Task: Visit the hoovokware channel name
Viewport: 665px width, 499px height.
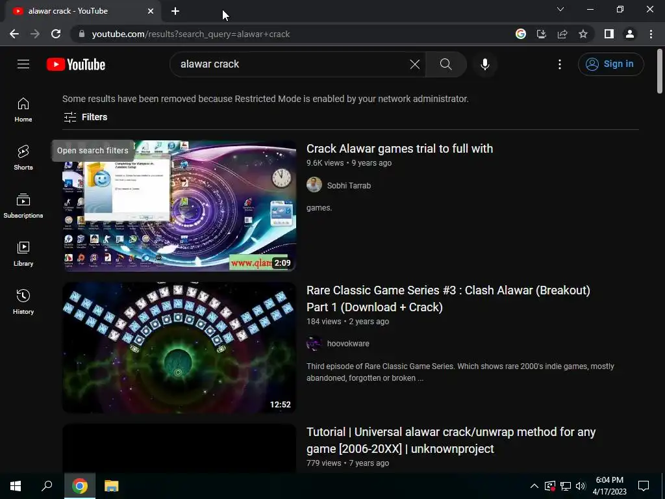Action: click(x=348, y=344)
